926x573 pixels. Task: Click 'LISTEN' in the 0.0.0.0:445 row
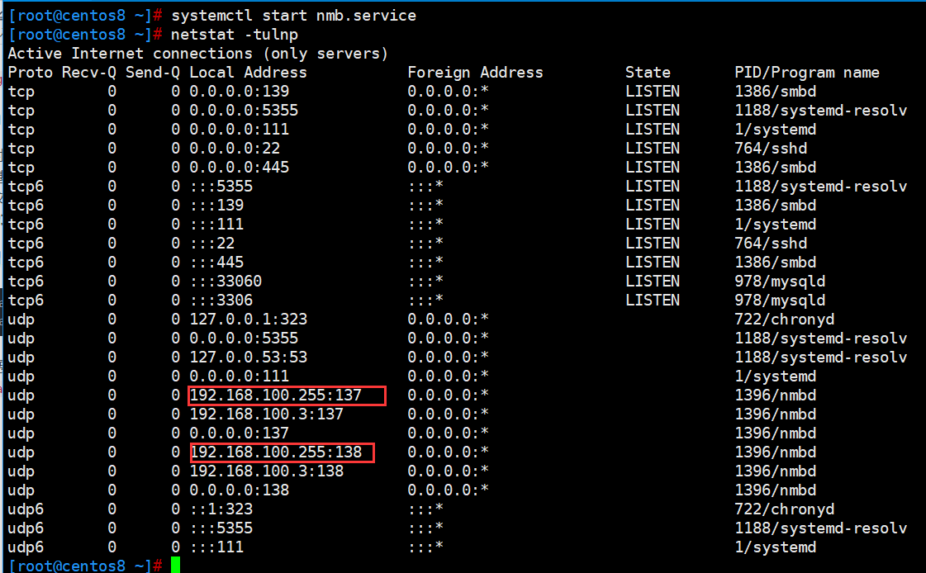point(653,167)
